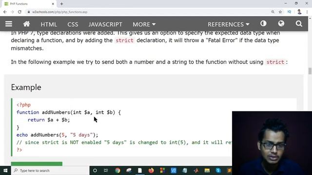Click the '<?php' opening tag line
312x175 pixels.
24,105
